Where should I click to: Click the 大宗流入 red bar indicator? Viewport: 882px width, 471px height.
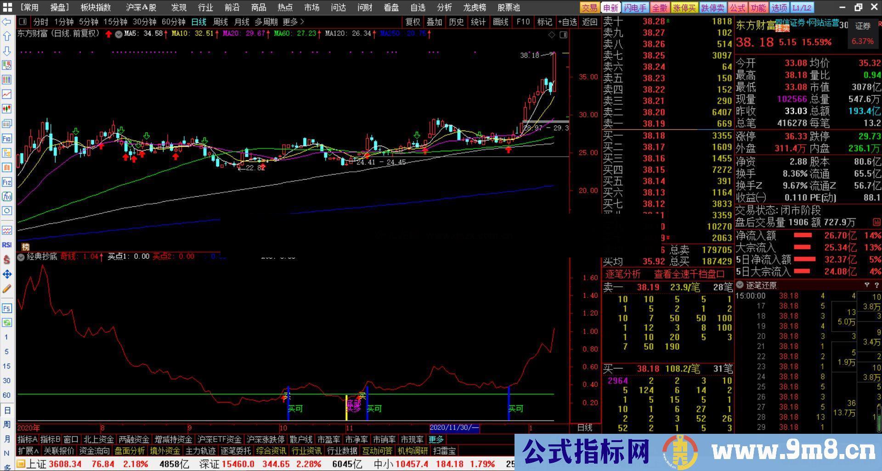(803, 248)
